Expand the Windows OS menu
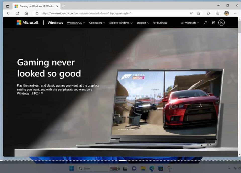This screenshot has width=241, height=173. (76, 23)
